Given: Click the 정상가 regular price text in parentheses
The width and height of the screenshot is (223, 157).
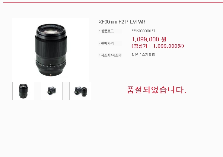Looking at the screenshot, I should click(158, 46).
